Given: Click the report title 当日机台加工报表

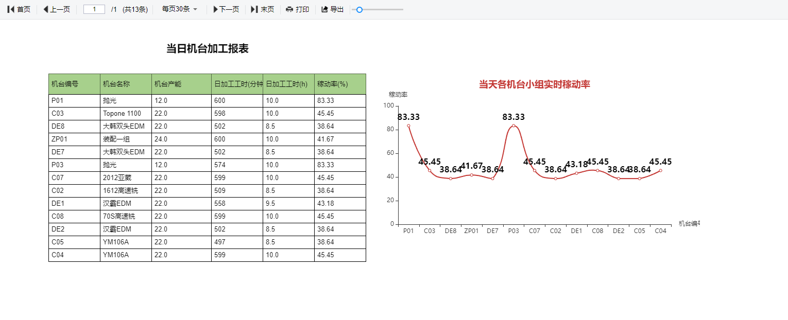Looking at the screenshot, I should (208, 49).
